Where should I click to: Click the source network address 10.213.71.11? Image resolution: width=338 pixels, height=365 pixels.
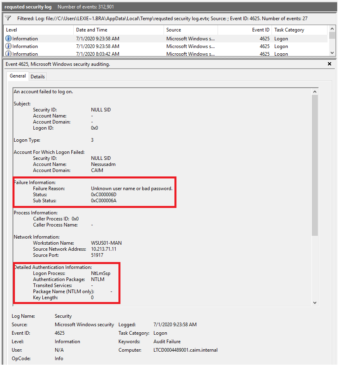(104, 249)
